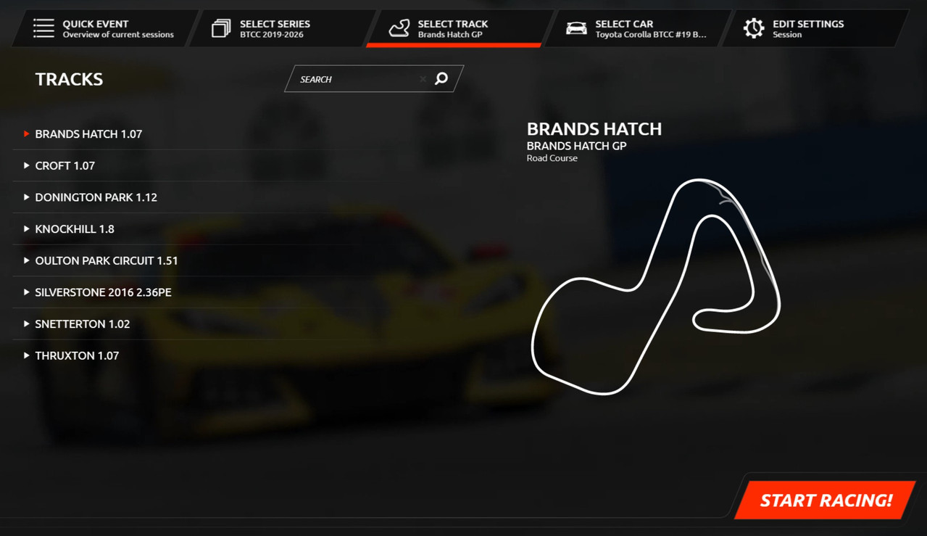Go to the Select Car tab
The width and height of the screenshot is (927, 536).
(x=636, y=28)
